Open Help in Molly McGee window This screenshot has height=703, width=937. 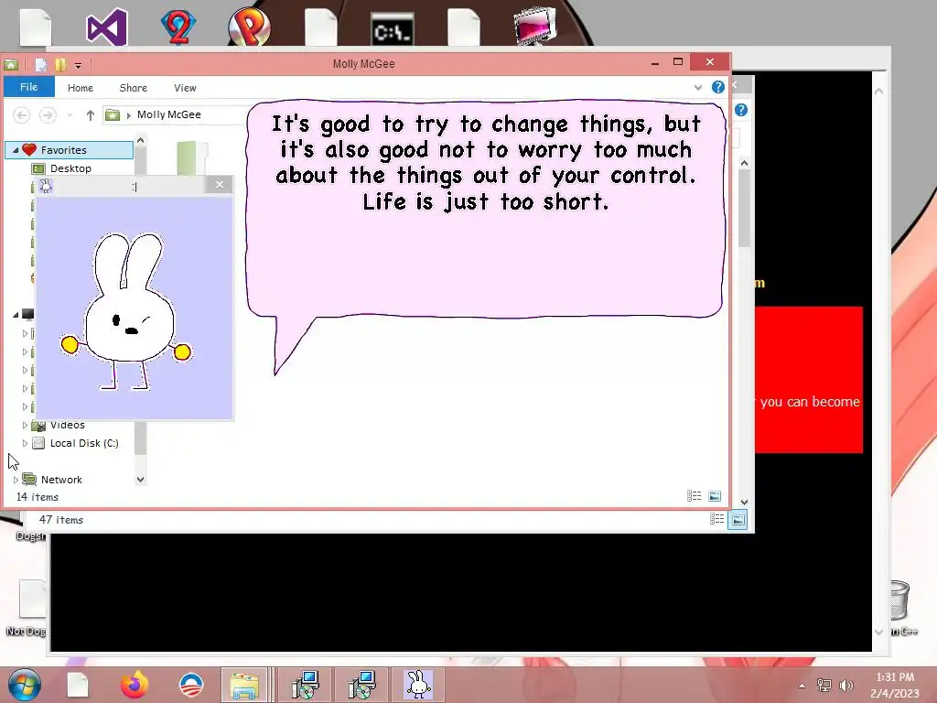717,87
